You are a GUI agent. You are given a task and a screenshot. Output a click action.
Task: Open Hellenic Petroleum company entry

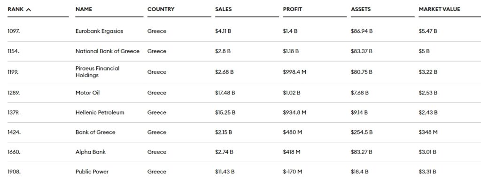tap(100, 112)
